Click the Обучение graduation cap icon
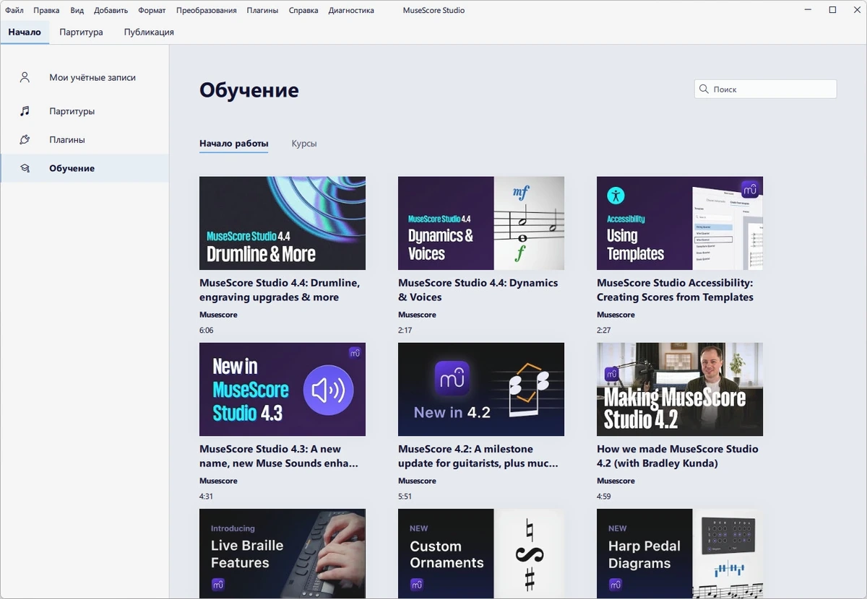 25,168
